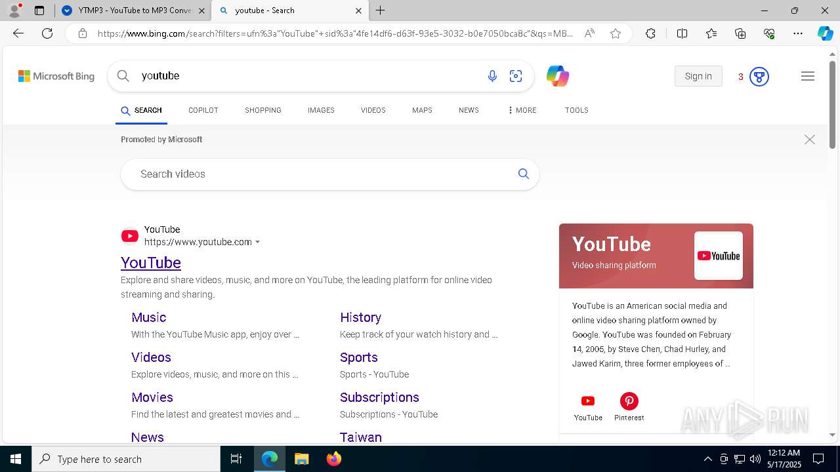Open the Movies sitelink
This screenshot has width=840, height=472.
point(152,397)
